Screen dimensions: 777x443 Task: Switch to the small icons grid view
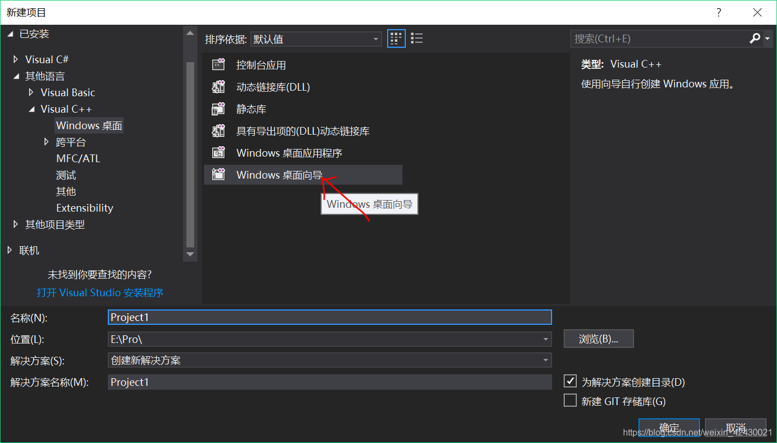(396, 38)
